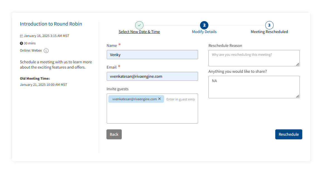The width and height of the screenshot is (336, 171).
Task: Click the guest email entry placeholder
Action: pos(181,99)
